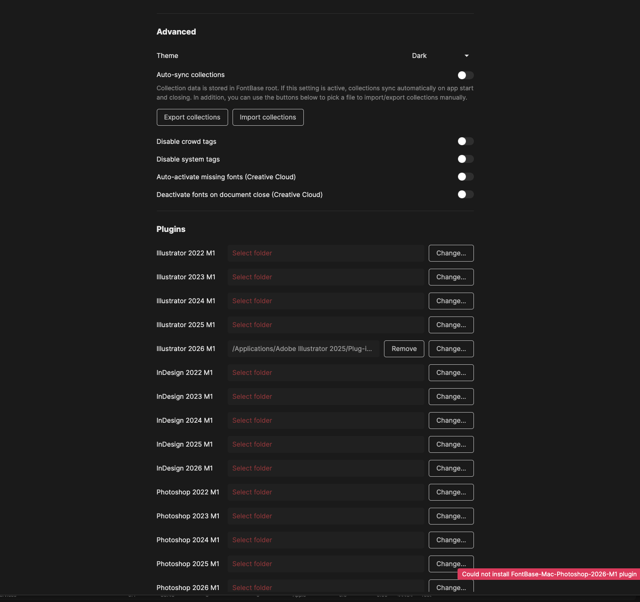Viewport: 640px width, 602px height.
Task: Select folder field for InDesign 2022 M1
Action: tap(326, 373)
